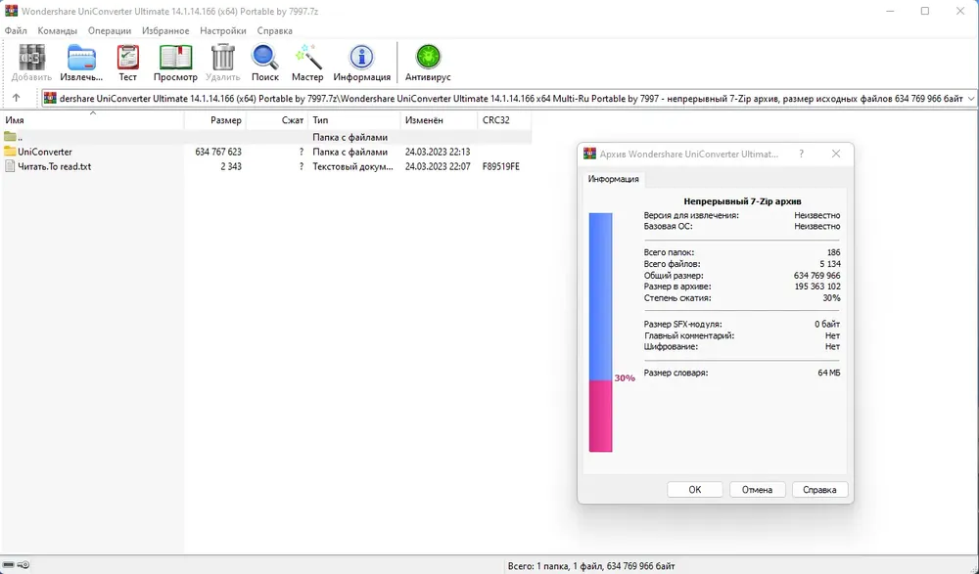This screenshot has width=979, height=574.
Task: Run the Тест archive test icon
Action: (x=128, y=58)
